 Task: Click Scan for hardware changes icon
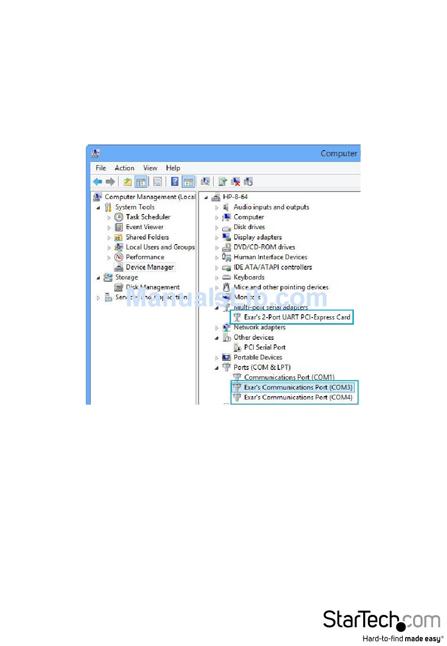(x=205, y=182)
